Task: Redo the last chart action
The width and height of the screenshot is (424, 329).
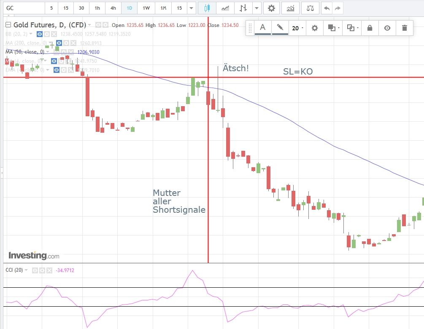Action: tap(338, 8)
